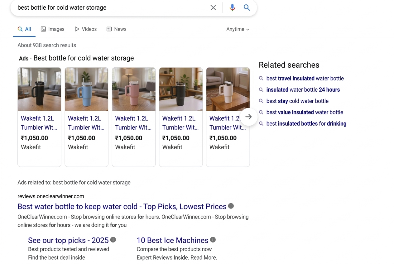Image resolution: width=394 pixels, height=264 pixels.
Task: Click the search magnifier icon to search
Action: [x=247, y=7]
